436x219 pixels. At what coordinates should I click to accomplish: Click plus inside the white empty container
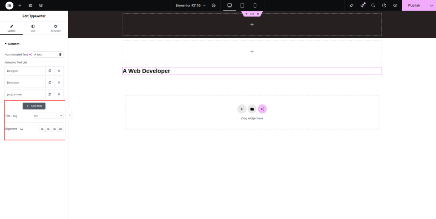click(x=252, y=51)
